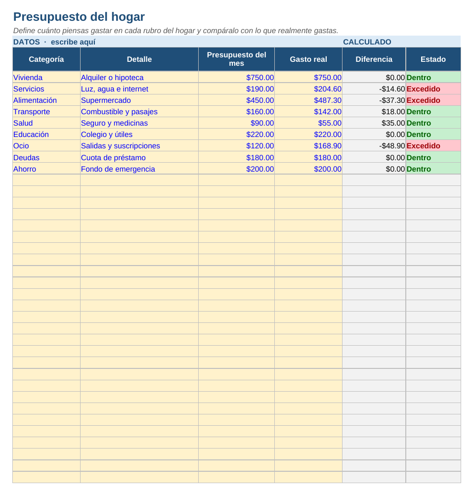Select the "Ocio" category cell
The height and width of the screenshot is (495, 473).
pyautogui.click(x=46, y=145)
